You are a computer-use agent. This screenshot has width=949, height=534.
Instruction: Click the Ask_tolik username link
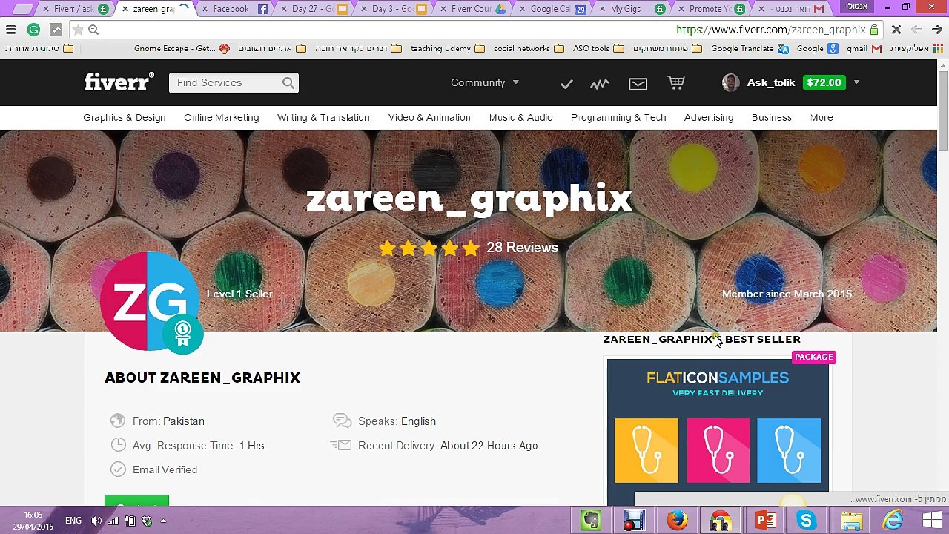click(771, 82)
